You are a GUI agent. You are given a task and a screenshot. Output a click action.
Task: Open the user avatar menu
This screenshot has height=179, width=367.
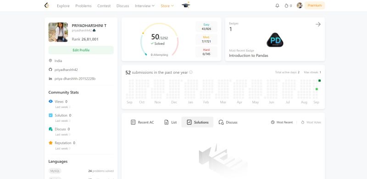[300, 5]
